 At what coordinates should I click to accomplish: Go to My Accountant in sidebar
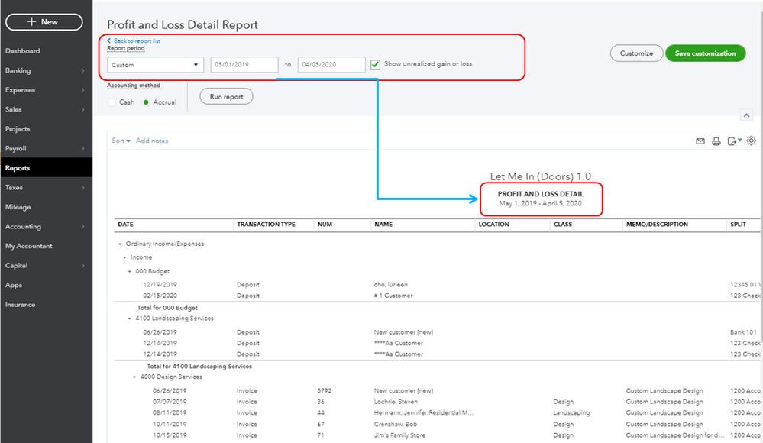click(x=29, y=246)
